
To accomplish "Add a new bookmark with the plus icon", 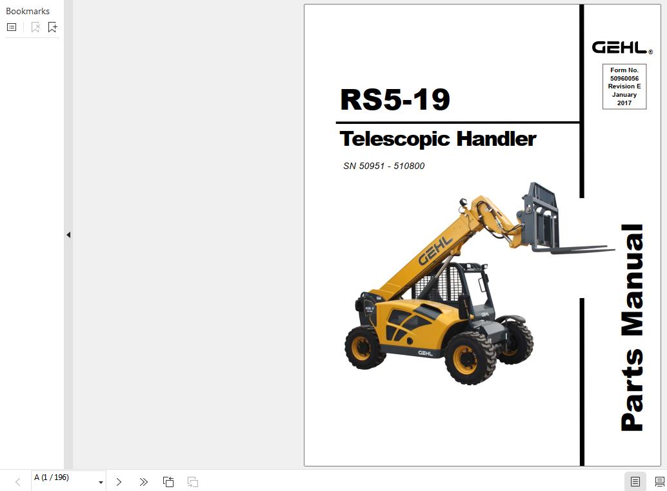I will (x=52, y=27).
